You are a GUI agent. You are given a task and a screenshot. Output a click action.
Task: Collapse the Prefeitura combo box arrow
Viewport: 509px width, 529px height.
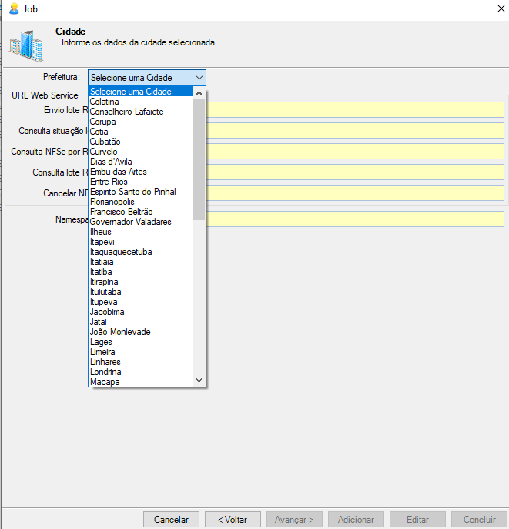(199, 78)
